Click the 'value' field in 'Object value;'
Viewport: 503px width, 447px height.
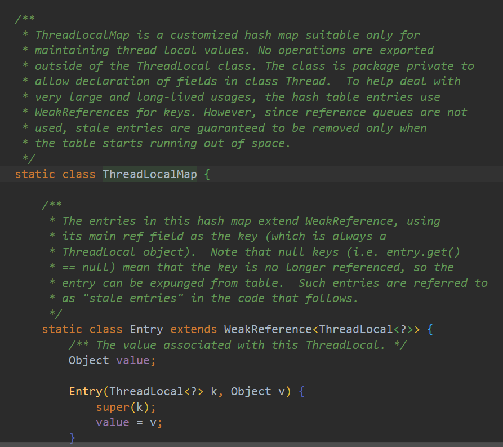[133, 360]
